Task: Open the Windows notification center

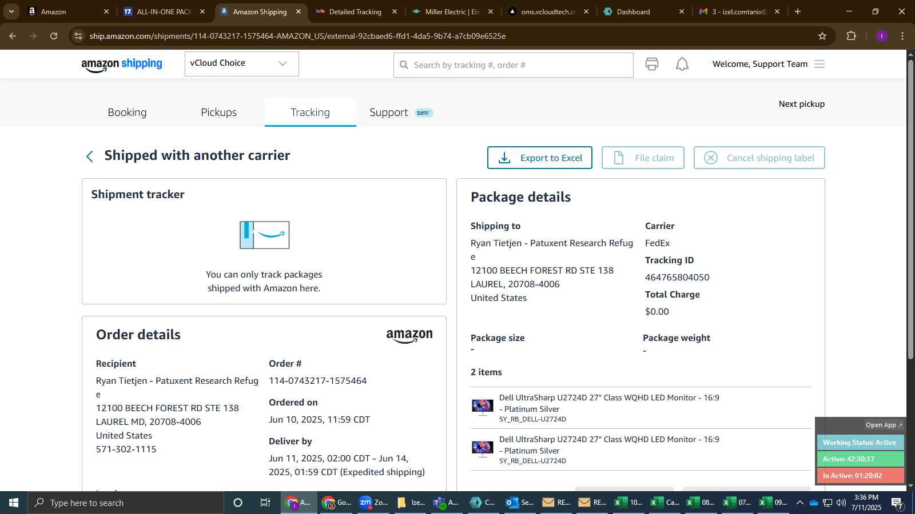Action: [x=897, y=503]
